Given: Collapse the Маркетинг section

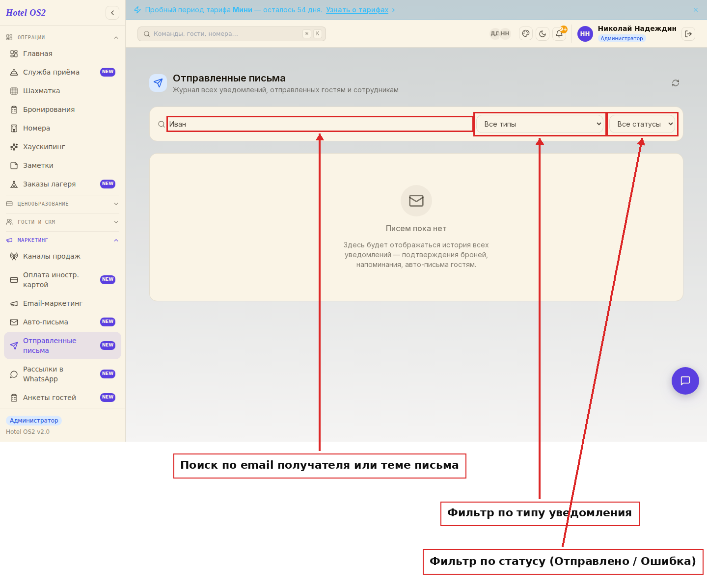Looking at the screenshot, I should (62, 240).
